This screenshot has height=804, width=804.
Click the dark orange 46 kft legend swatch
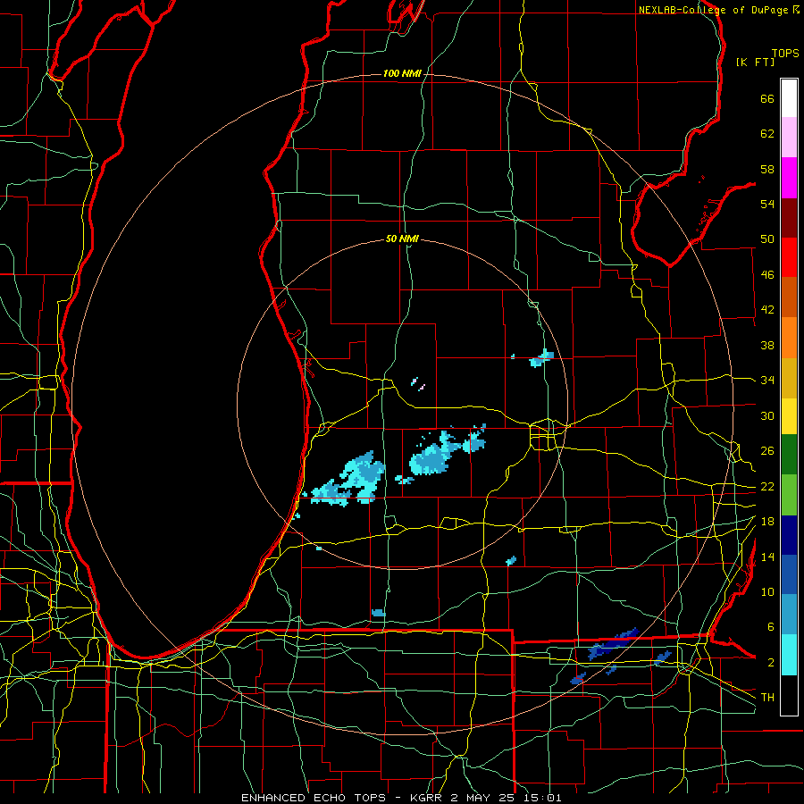coord(789,297)
